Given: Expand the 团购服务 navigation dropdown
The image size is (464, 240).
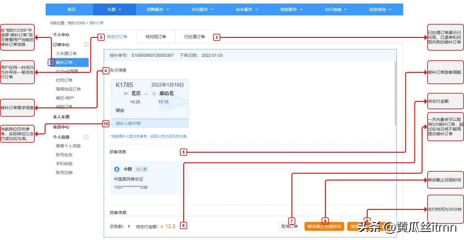Looking at the screenshot, I should point(158,9).
